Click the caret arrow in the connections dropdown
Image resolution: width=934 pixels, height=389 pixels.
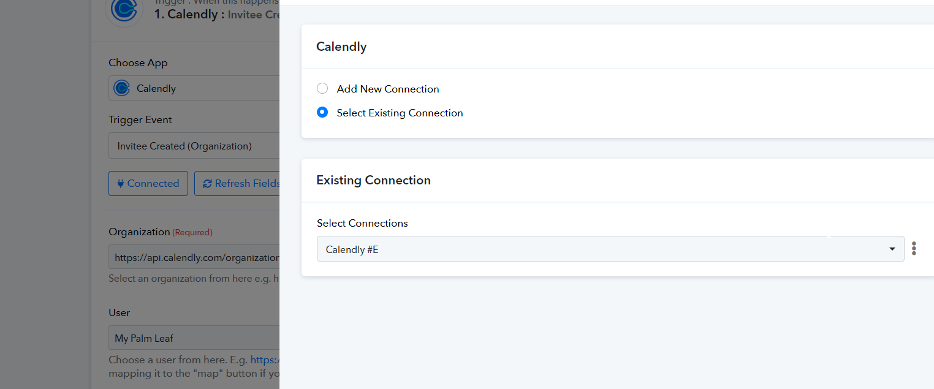892,249
